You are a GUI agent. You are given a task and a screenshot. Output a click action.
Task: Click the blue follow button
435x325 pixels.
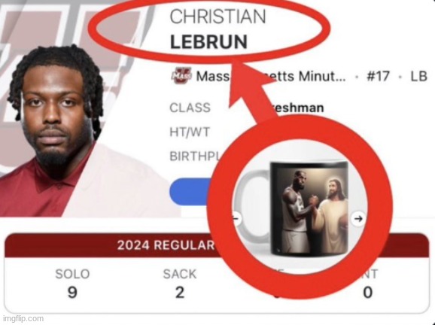tap(191, 192)
